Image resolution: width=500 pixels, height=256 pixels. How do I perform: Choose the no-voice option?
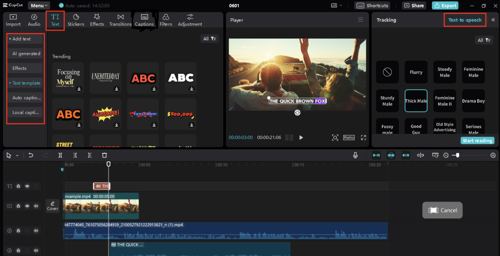click(387, 72)
